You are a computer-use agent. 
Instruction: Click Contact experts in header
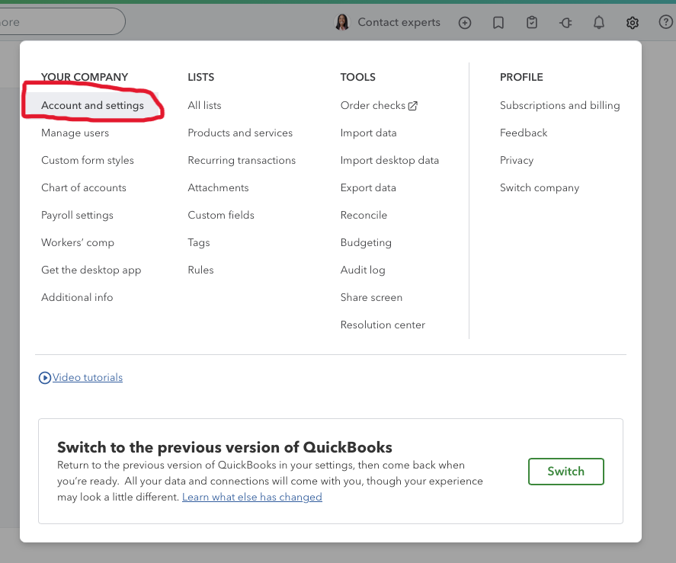click(x=399, y=22)
